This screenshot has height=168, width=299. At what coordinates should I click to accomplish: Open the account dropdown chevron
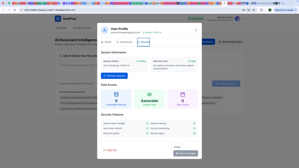243,19
